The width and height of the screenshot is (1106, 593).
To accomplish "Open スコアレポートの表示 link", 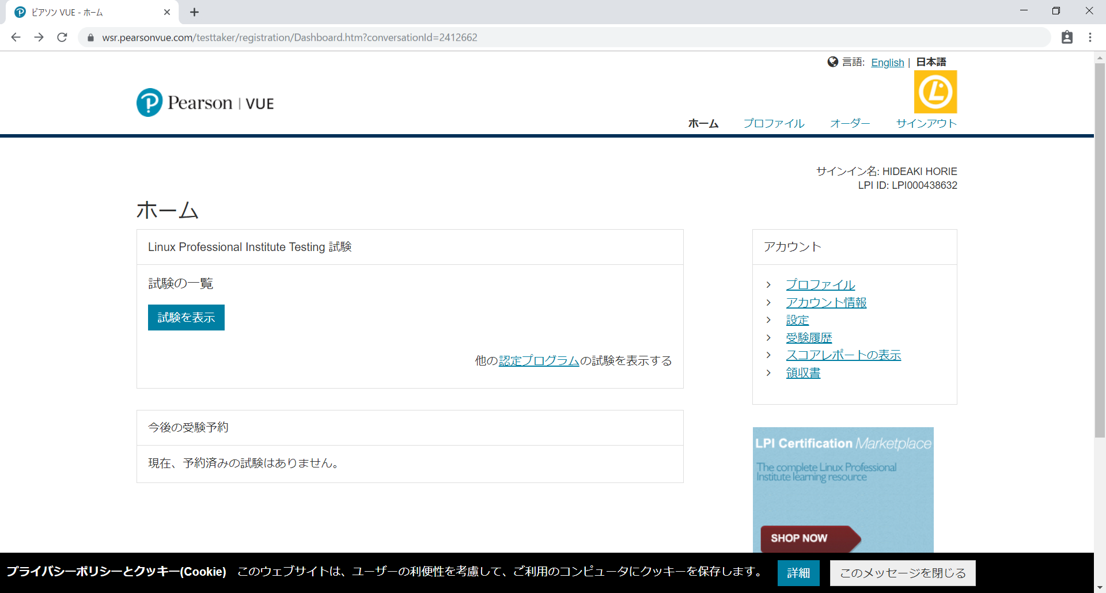I will [x=843, y=355].
